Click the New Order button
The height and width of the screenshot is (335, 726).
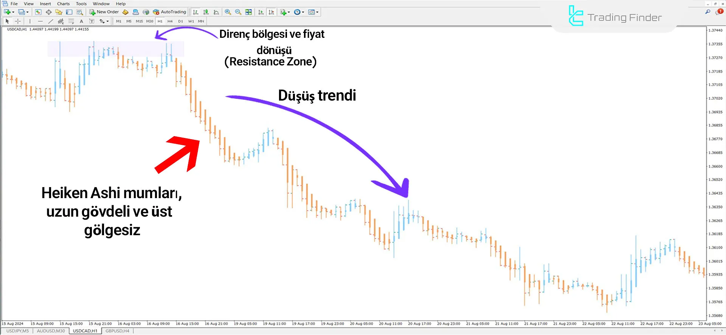pyautogui.click(x=104, y=12)
